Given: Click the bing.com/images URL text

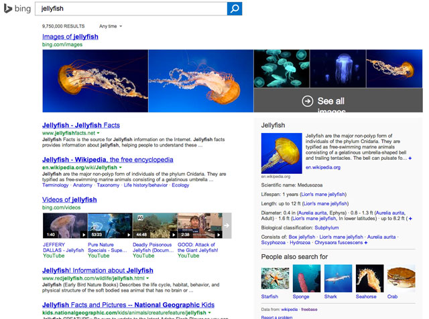Looking at the screenshot, I should pos(62,45).
